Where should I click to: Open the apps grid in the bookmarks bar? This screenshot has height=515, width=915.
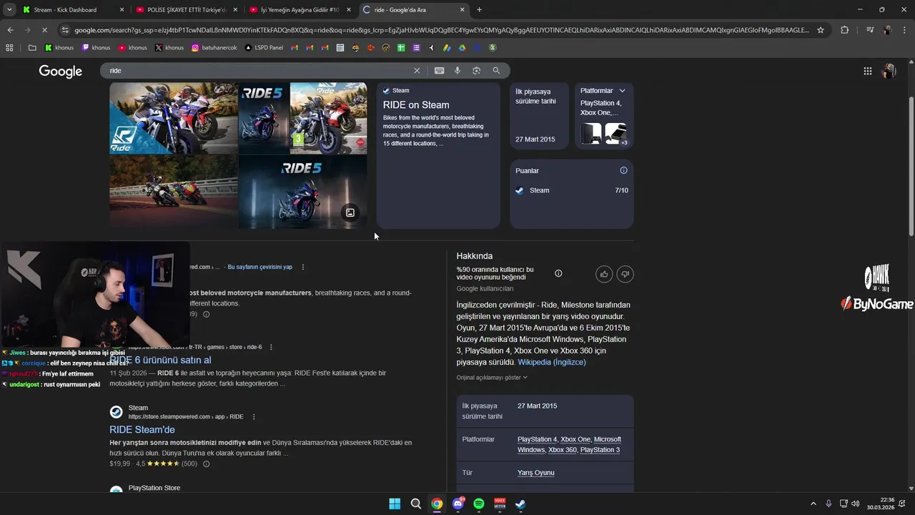tap(9, 48)
